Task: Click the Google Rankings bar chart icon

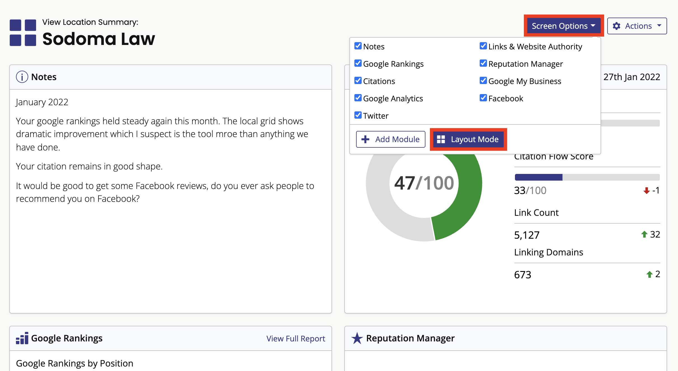Action: coord(22,338)
